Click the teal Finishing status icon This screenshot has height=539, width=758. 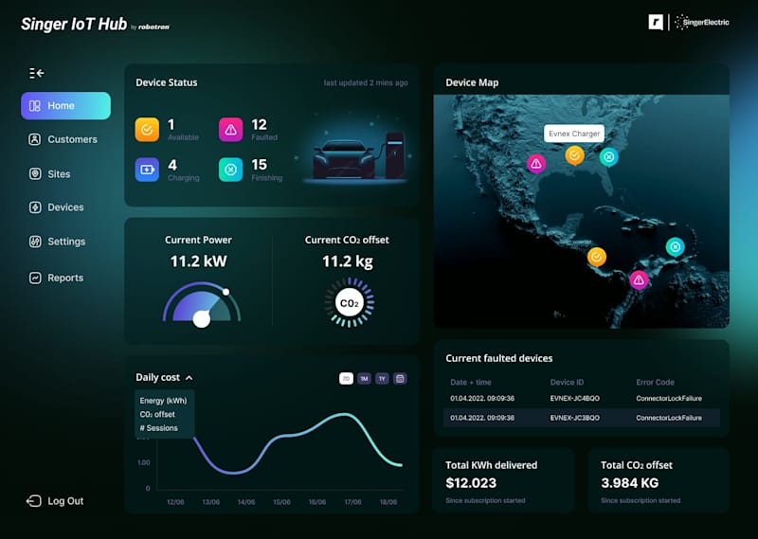[230, 170]
